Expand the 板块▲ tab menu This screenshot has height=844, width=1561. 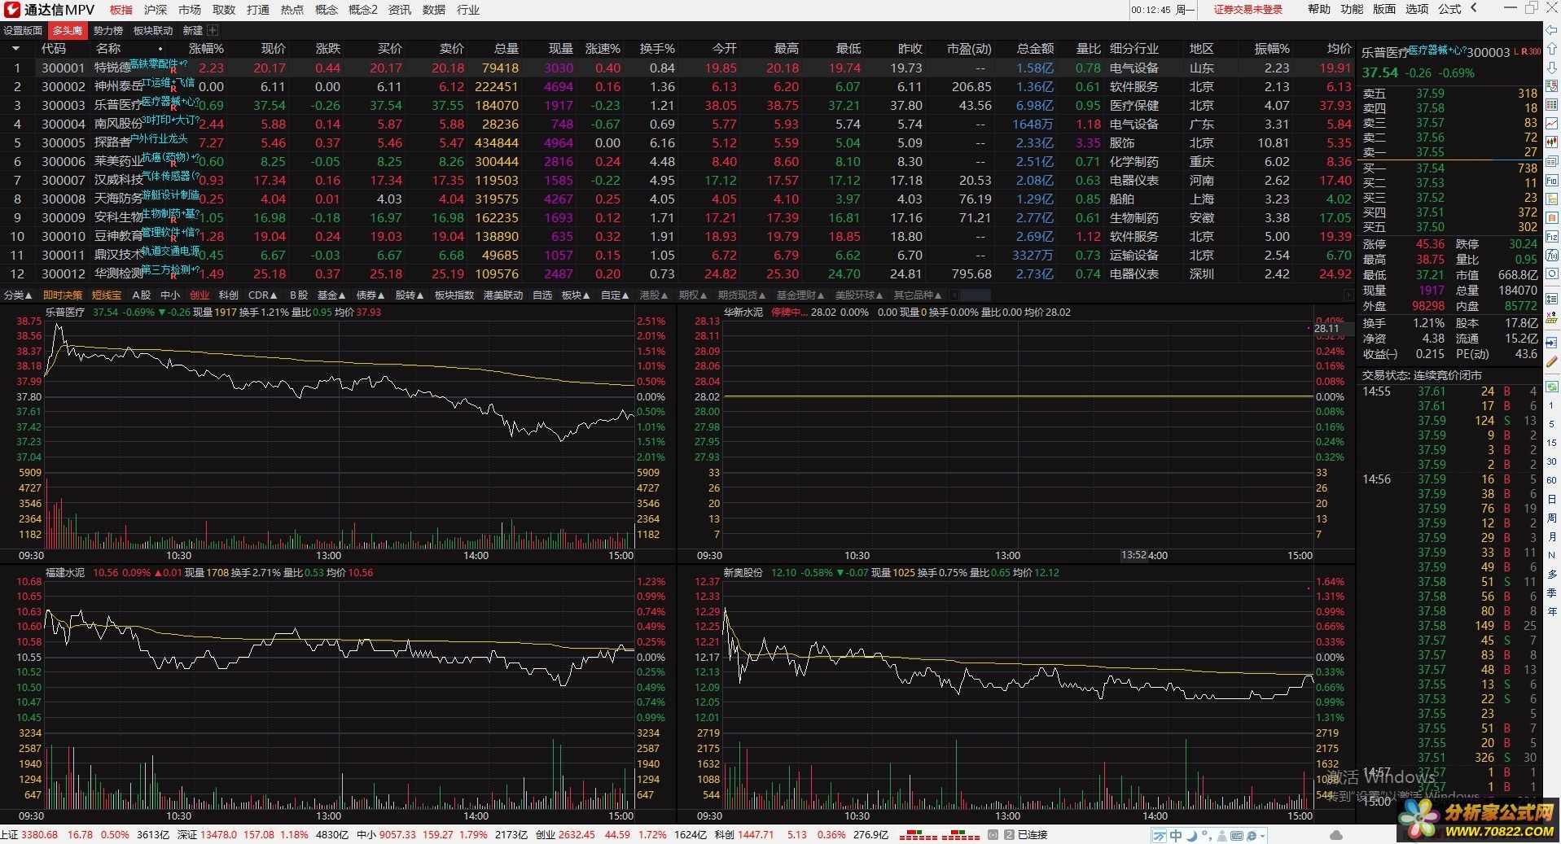pyautogui.click(x=577, y=295)
